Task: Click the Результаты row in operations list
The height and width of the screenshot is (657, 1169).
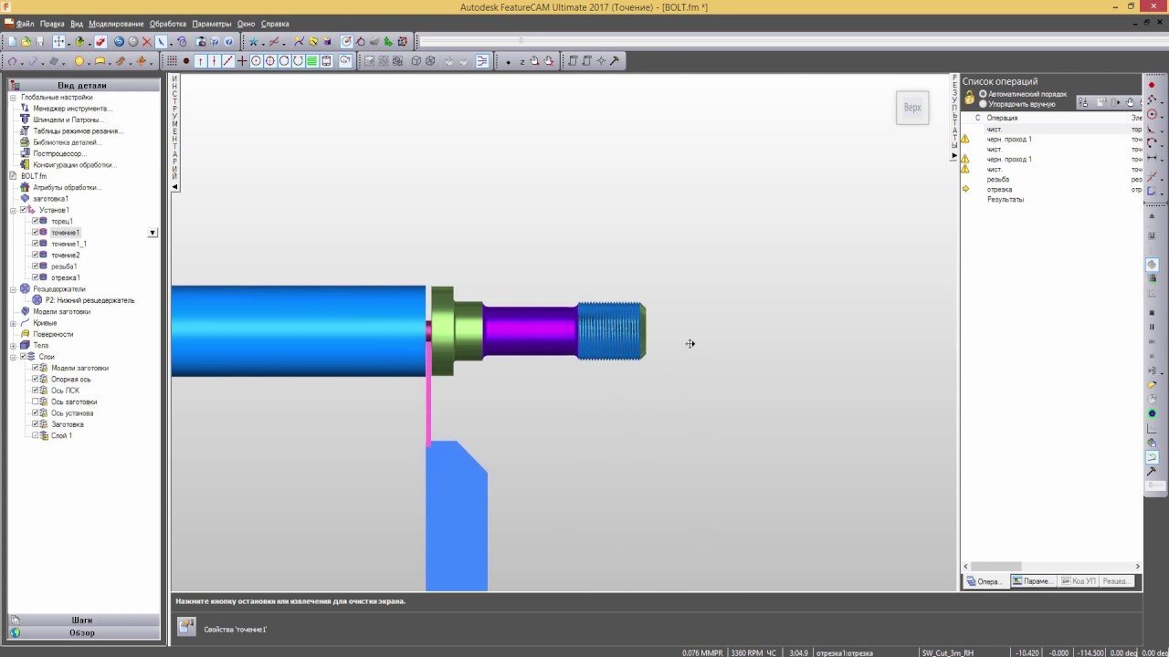Action: click(x=1006, y=200)
